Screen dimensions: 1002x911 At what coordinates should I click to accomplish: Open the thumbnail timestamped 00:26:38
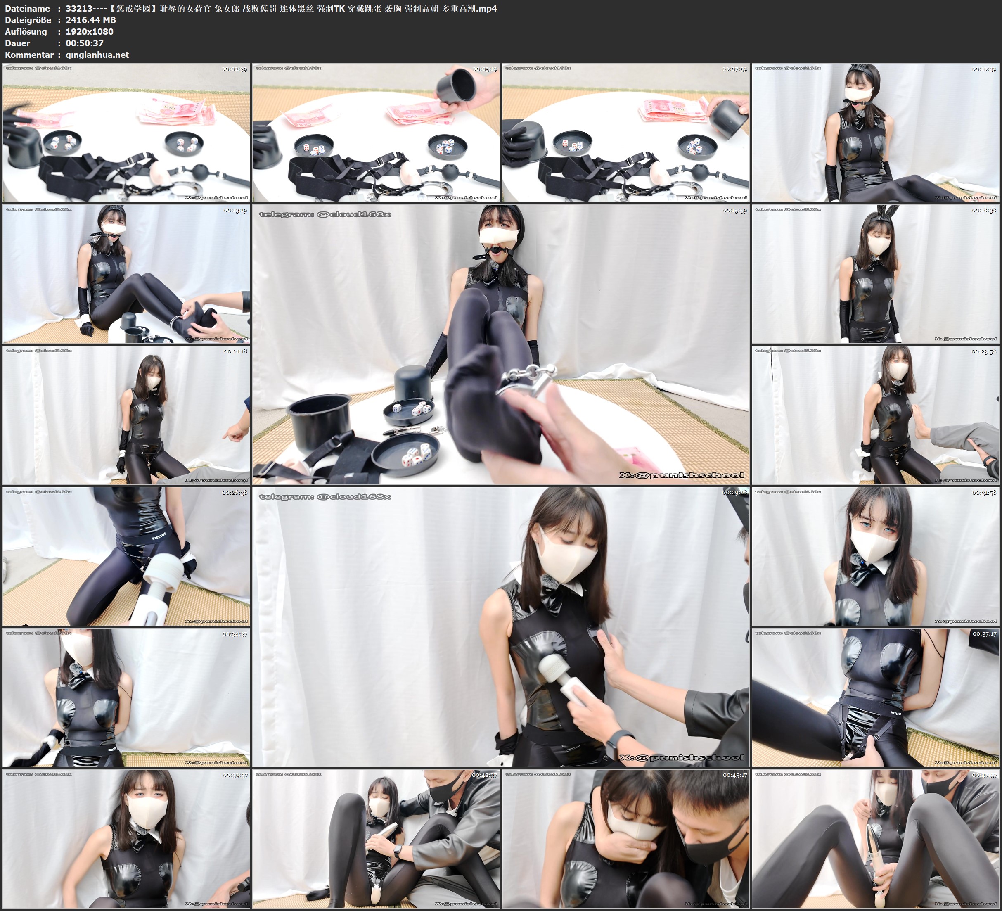point(126,556)
